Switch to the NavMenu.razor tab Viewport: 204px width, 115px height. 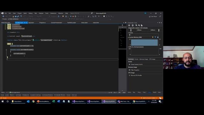pos(71,23)
